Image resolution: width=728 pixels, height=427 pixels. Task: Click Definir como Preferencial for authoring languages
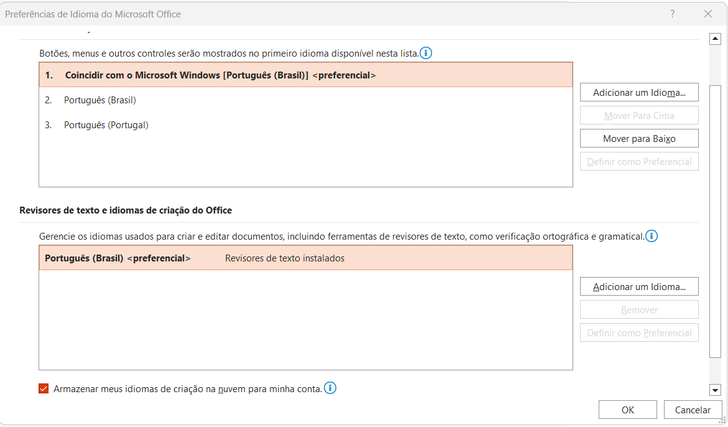pyautogui.click(x=639, y=332)
